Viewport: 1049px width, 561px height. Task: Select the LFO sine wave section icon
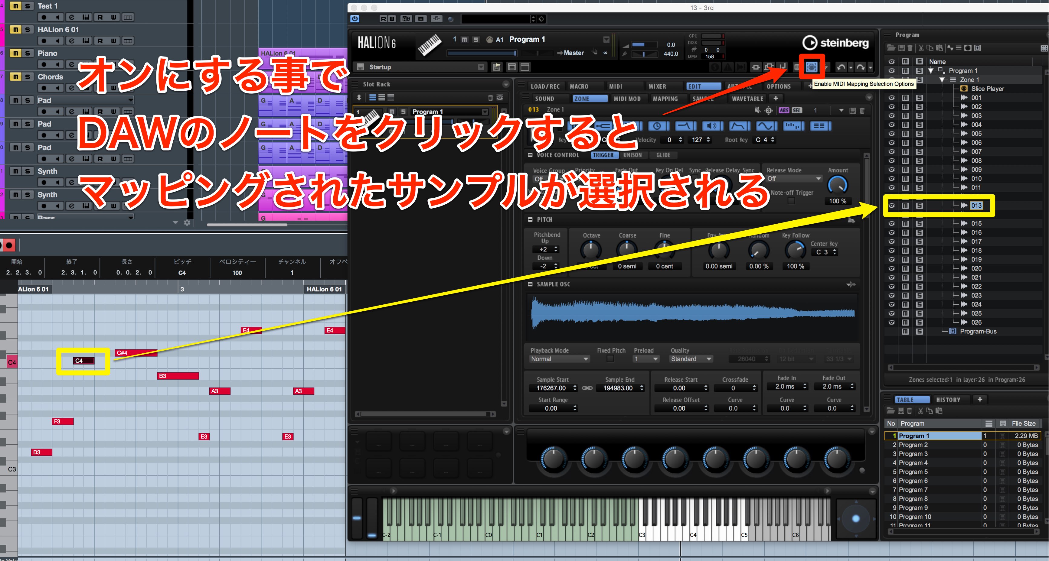tap(766, 126)
